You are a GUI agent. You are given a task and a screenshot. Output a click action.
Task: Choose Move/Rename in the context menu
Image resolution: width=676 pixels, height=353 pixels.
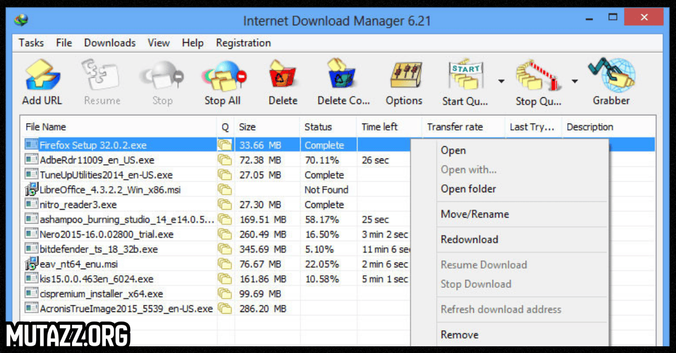click(474, 214)
